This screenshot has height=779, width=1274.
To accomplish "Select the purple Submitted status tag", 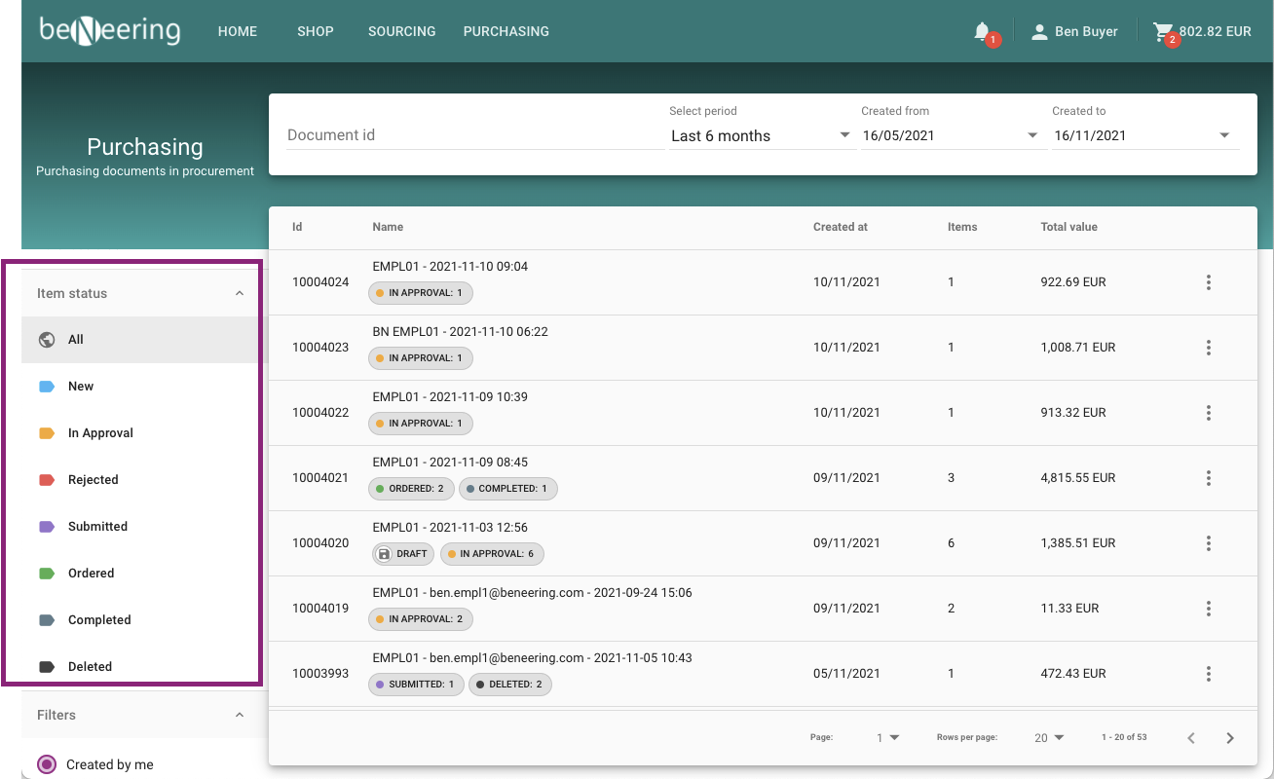I will click(x=47, y=527).
